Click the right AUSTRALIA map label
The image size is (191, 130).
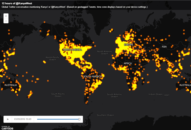click(x=185, y=85)
